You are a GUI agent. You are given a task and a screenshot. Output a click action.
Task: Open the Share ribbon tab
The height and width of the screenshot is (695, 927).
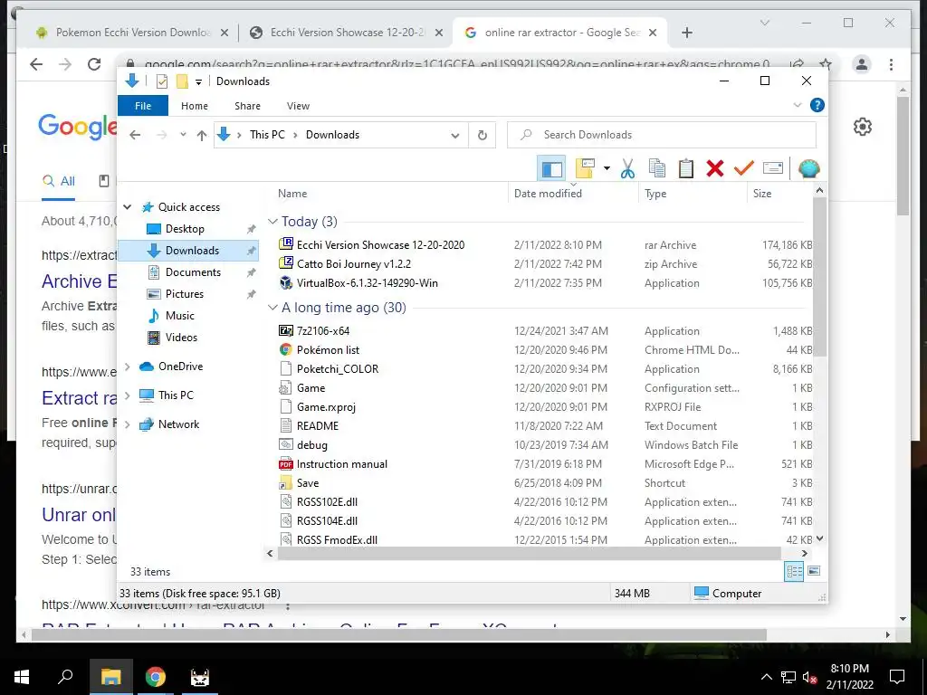[x=248, y=106]
